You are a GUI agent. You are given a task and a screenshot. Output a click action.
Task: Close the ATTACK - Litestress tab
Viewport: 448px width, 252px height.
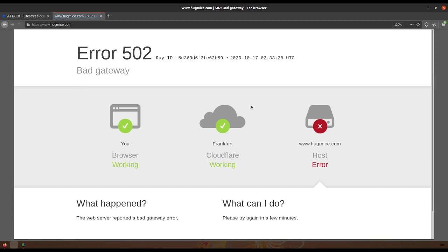click(x=48, y=16)
